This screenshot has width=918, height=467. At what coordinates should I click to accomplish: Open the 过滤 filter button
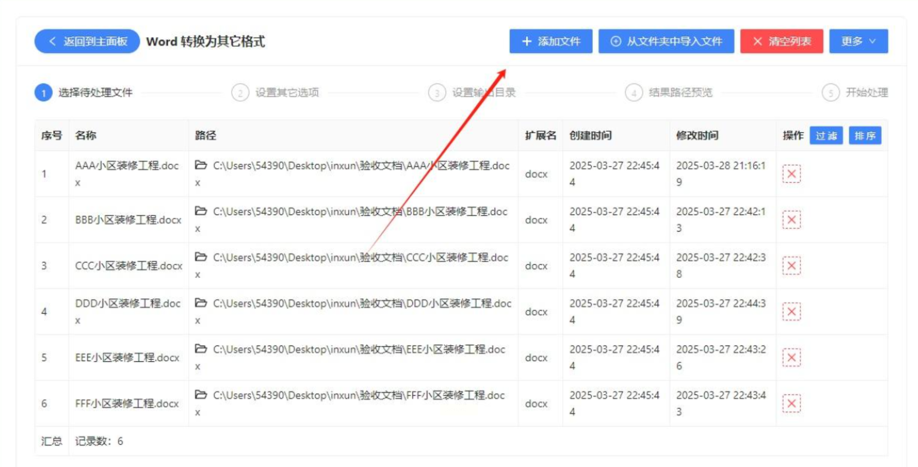tap(826, 135)
